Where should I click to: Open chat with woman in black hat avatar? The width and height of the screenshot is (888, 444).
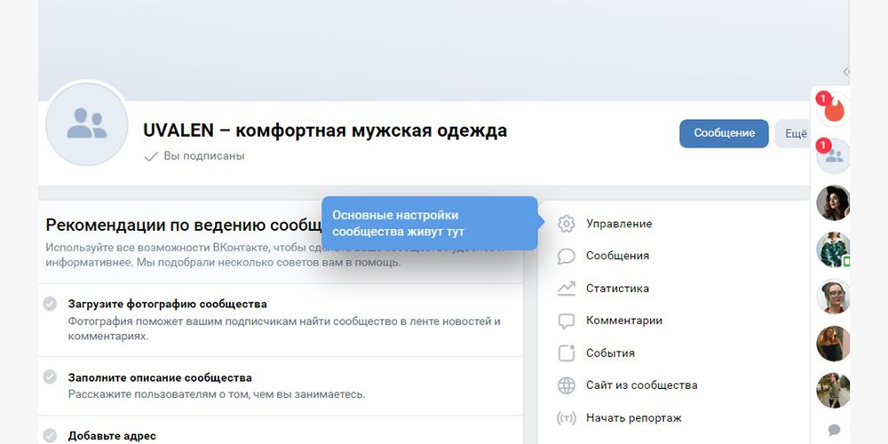click(x=833, y=202)
